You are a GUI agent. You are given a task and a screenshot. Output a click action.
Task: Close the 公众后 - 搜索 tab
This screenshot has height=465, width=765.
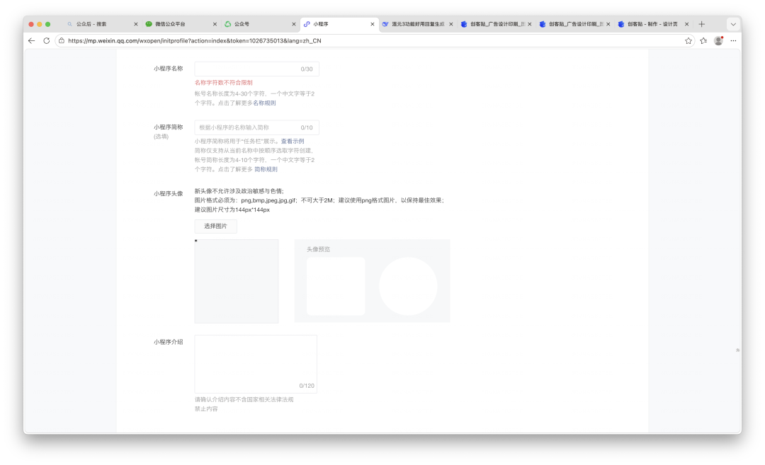tap(135, 24)
